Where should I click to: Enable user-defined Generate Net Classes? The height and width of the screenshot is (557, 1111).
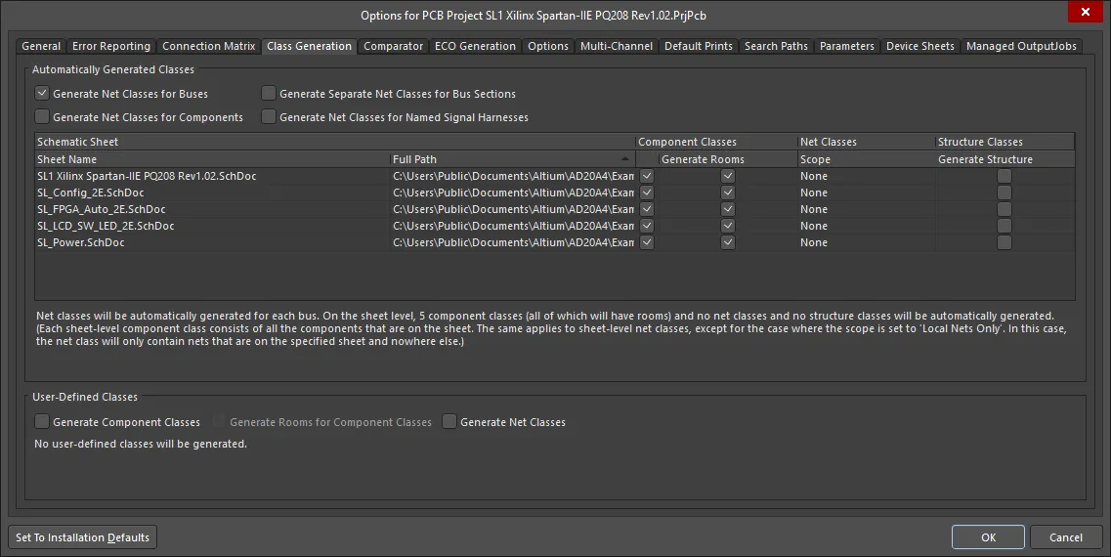[x=449, y=421]
